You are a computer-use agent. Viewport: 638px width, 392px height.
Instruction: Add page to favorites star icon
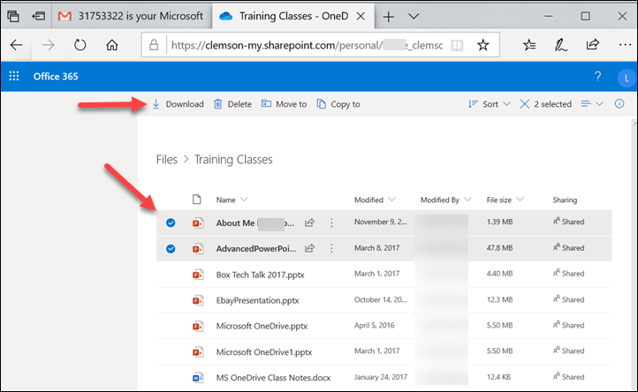pyautogui.click(x=483, y=45)
